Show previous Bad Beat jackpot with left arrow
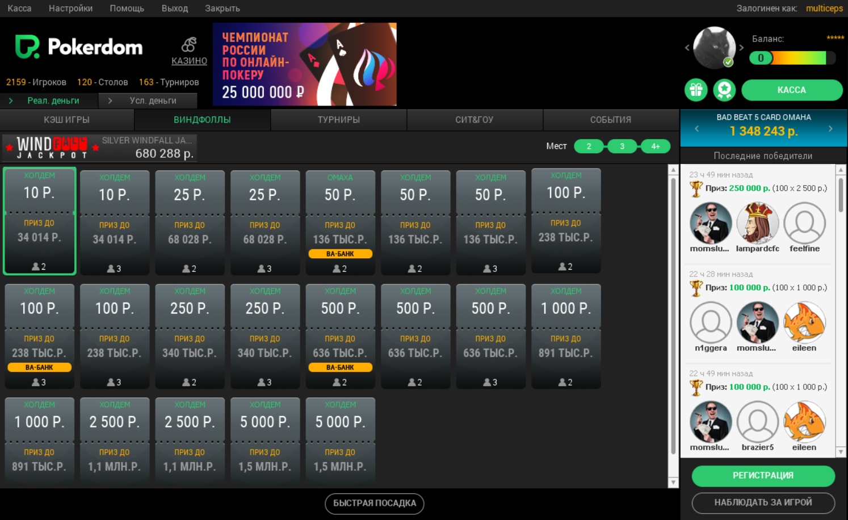Viewport: 848px width, 520px height. point(697,129)
